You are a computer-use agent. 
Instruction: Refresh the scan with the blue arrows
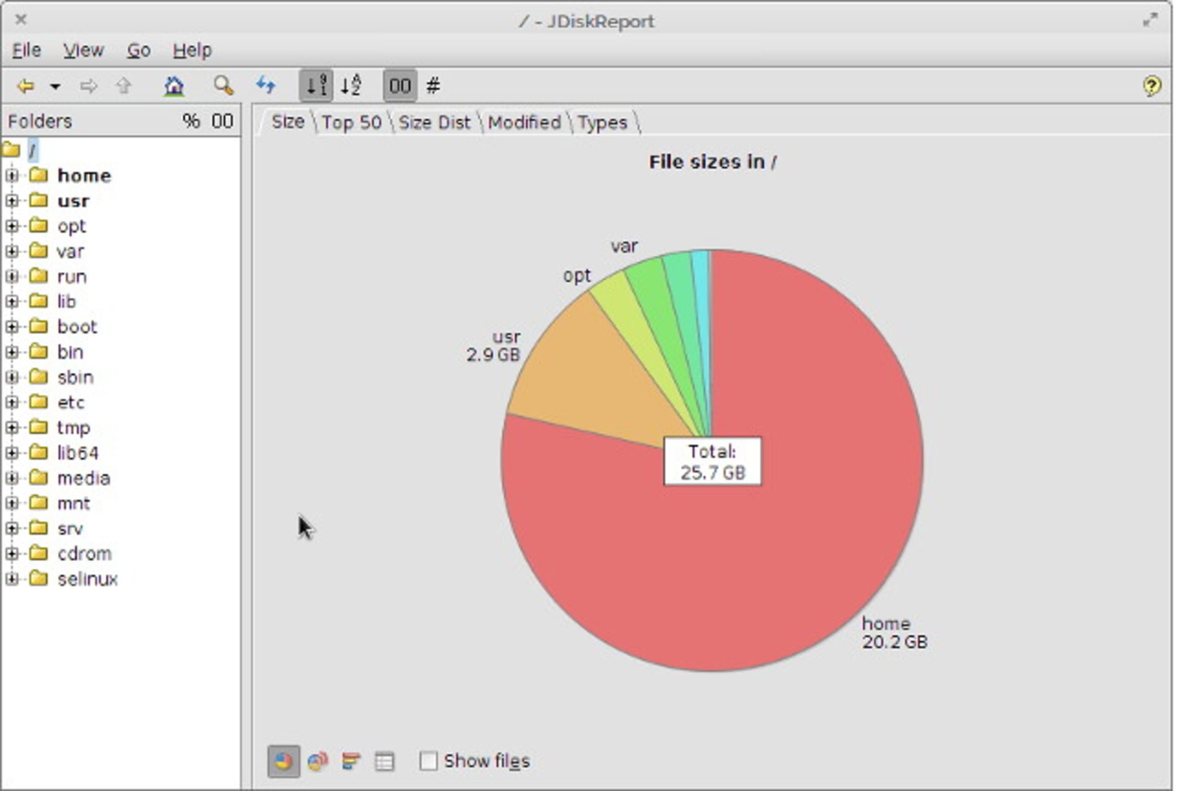(266, 85)
